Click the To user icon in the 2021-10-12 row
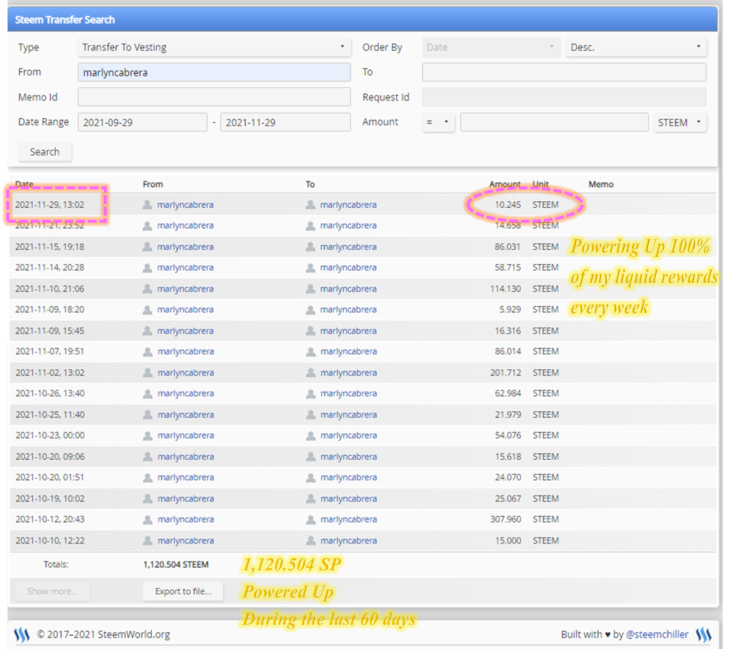Image resolution: width=729 pixels, height=649 pixels. [311, 520]
